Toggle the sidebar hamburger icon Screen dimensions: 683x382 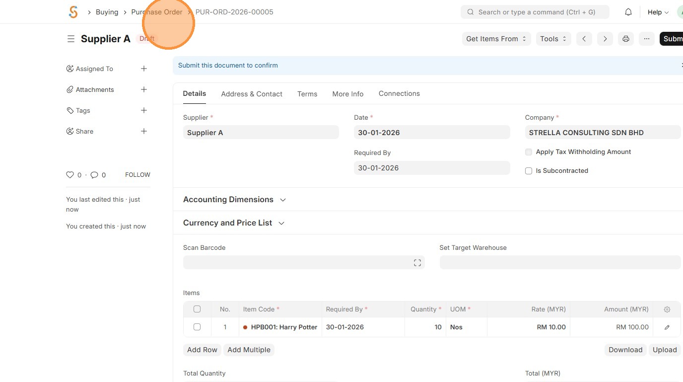71,39
